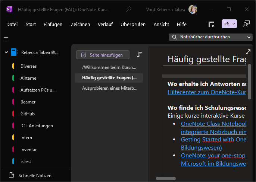Click the OneNote app logo icon

9,9
